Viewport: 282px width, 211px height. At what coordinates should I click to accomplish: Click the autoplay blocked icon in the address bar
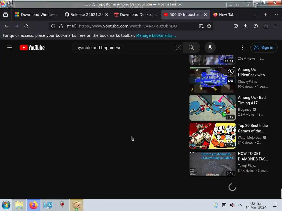point(74,26)
